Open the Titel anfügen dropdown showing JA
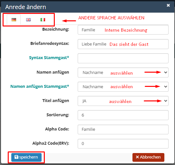This screenshot has width=175, height=165. coord(123,101)
